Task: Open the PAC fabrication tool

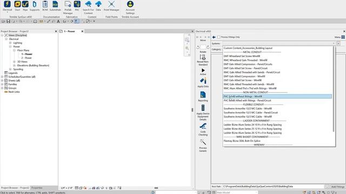Action: coord(77,6)
